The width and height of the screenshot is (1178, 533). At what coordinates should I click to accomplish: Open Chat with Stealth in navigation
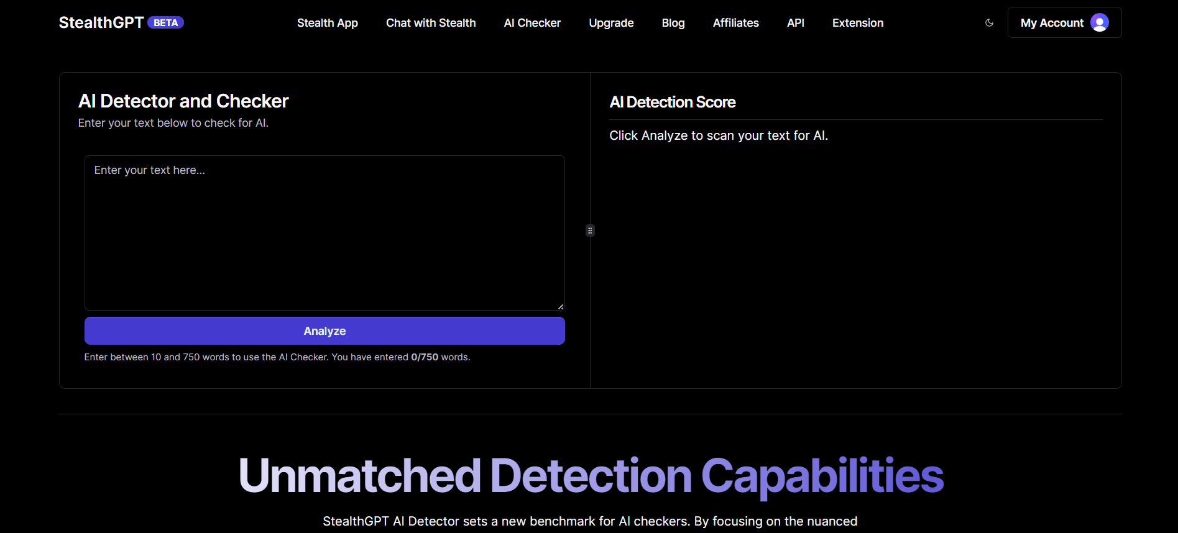pos(430,23)
